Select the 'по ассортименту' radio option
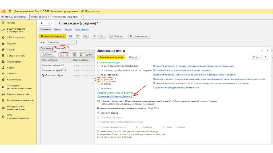Image resolution: width=273 pixels, height=153 pixels. [x=99, y=75]
